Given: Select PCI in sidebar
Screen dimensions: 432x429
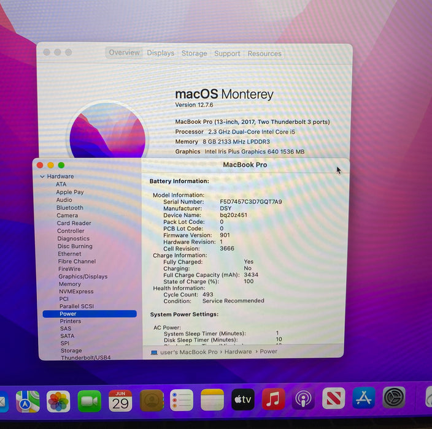Looking at the screenshot, I should tap(64, 299).
